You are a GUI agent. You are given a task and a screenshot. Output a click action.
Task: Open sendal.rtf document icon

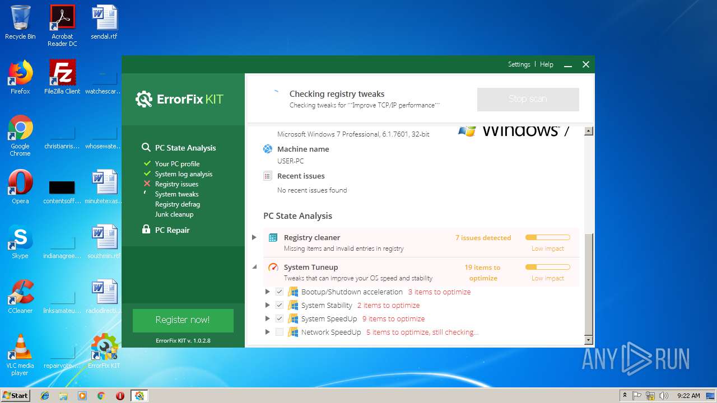click(x=104, y=22)
